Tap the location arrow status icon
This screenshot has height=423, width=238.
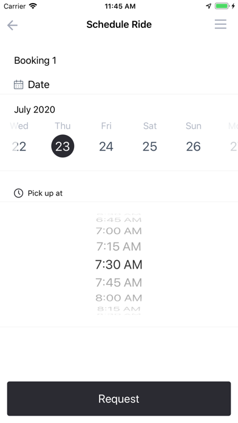point(209,6)
